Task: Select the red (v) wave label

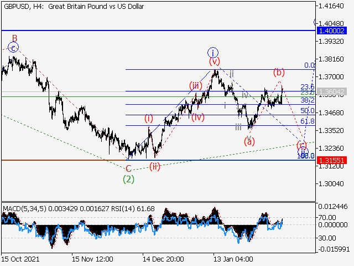Action: [214, 61]
